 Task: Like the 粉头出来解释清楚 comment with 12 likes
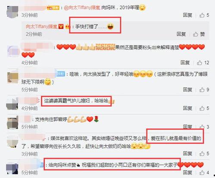point(203,62)
